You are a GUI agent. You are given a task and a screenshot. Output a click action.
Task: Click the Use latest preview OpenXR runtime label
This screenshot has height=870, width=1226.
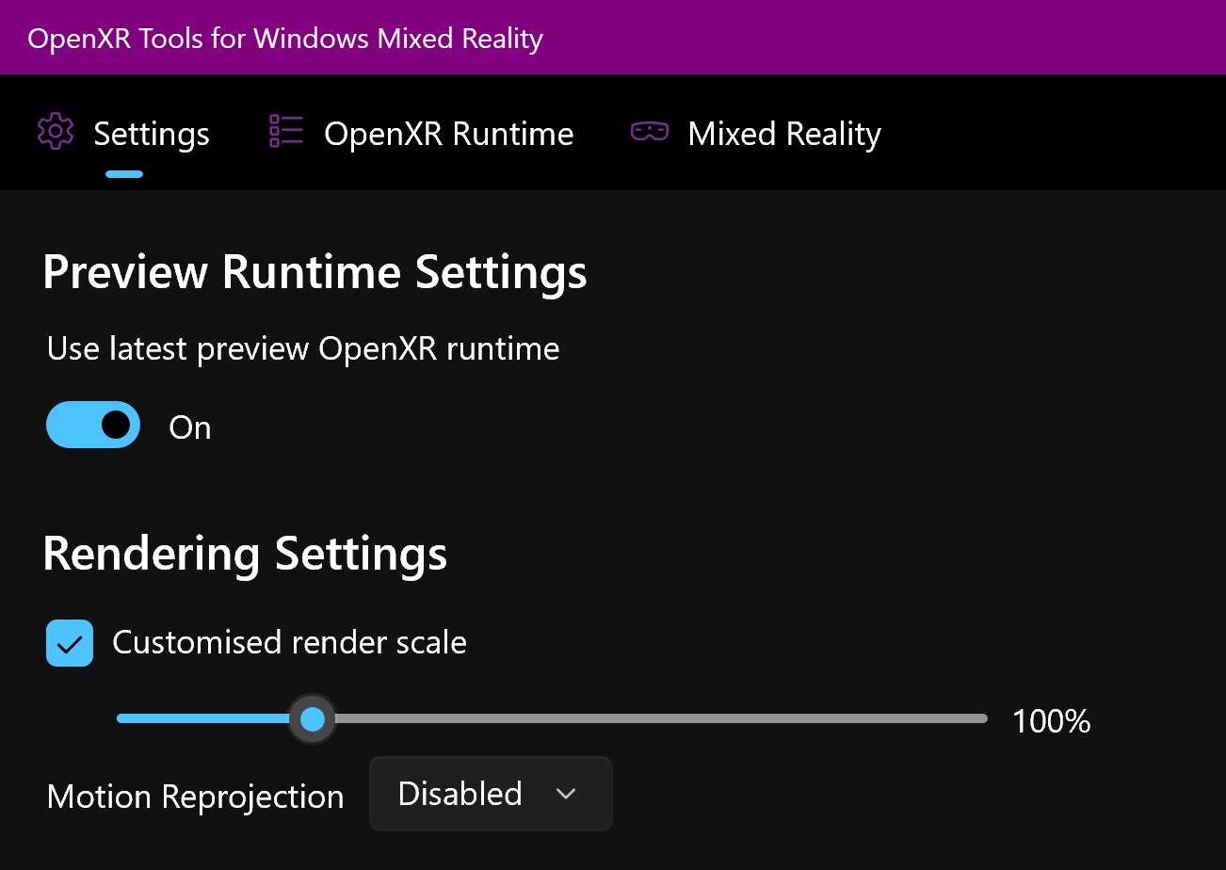[x=303, y=349]
